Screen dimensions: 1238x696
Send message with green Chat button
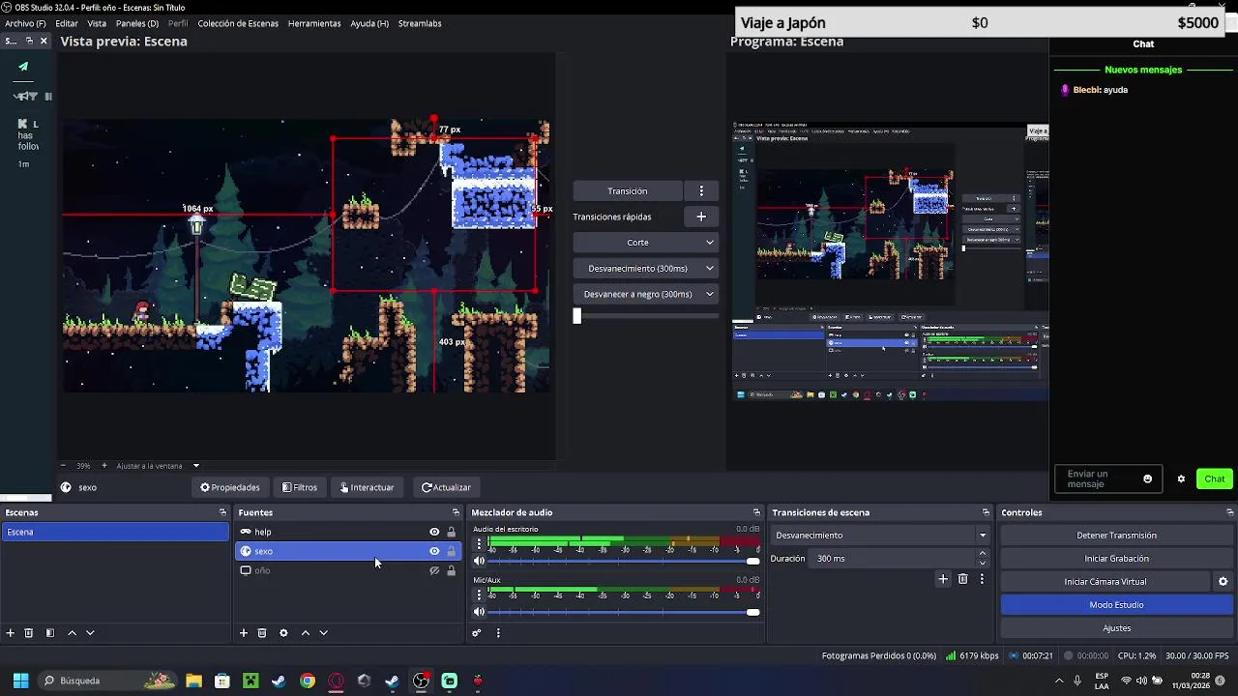pyautogui.click(x=1215, y=478)
